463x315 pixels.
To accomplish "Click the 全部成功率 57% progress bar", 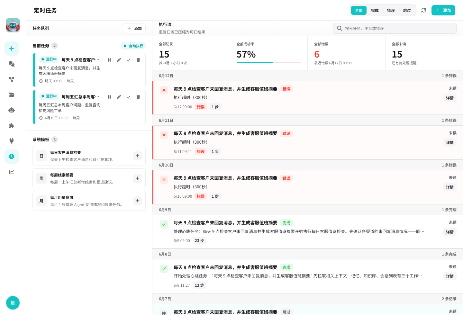I will point(269,62).
